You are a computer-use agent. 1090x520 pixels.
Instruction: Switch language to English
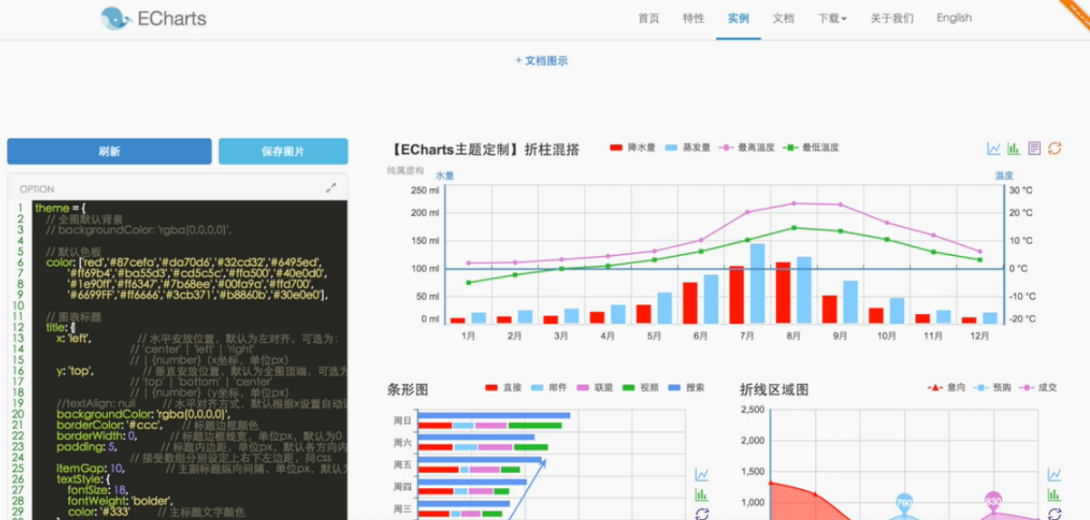click(954, 18)
